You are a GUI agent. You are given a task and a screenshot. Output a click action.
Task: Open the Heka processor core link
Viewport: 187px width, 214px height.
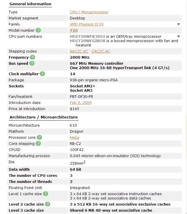tap(74, 138)
